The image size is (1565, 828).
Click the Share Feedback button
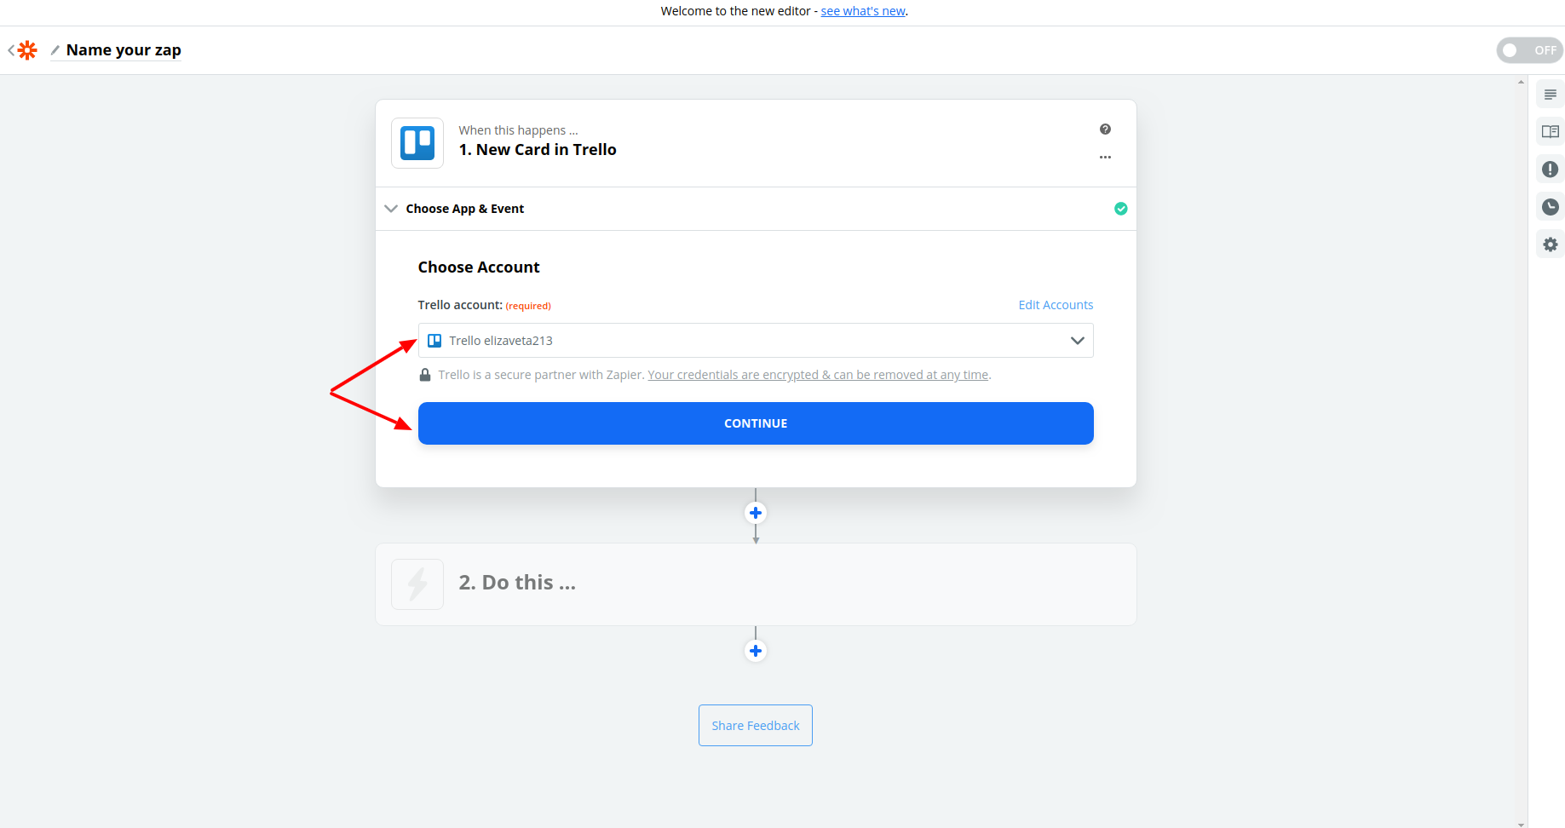(x=756, y=726)
